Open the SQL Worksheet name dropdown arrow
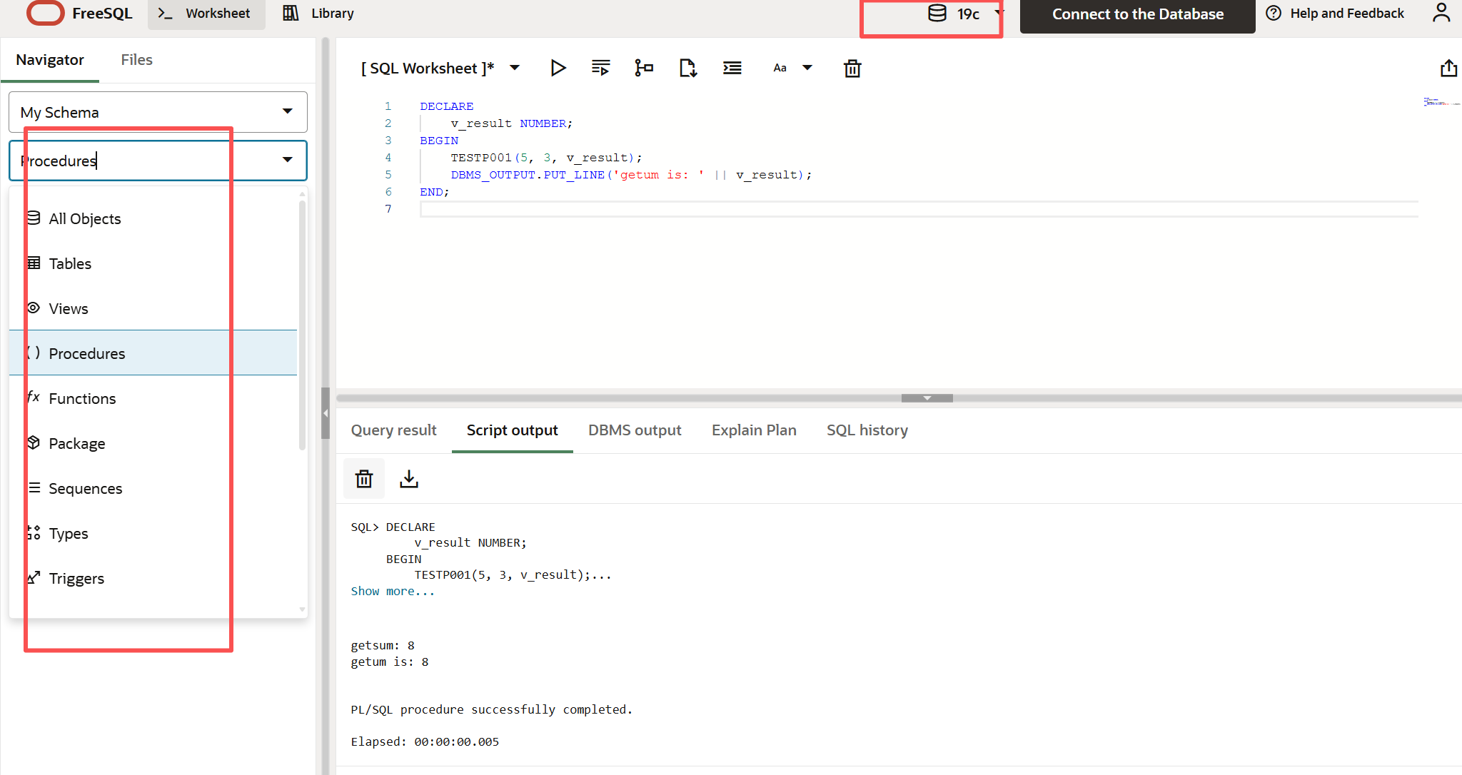Screen dimensions: 1462x775 coord(515,68)
